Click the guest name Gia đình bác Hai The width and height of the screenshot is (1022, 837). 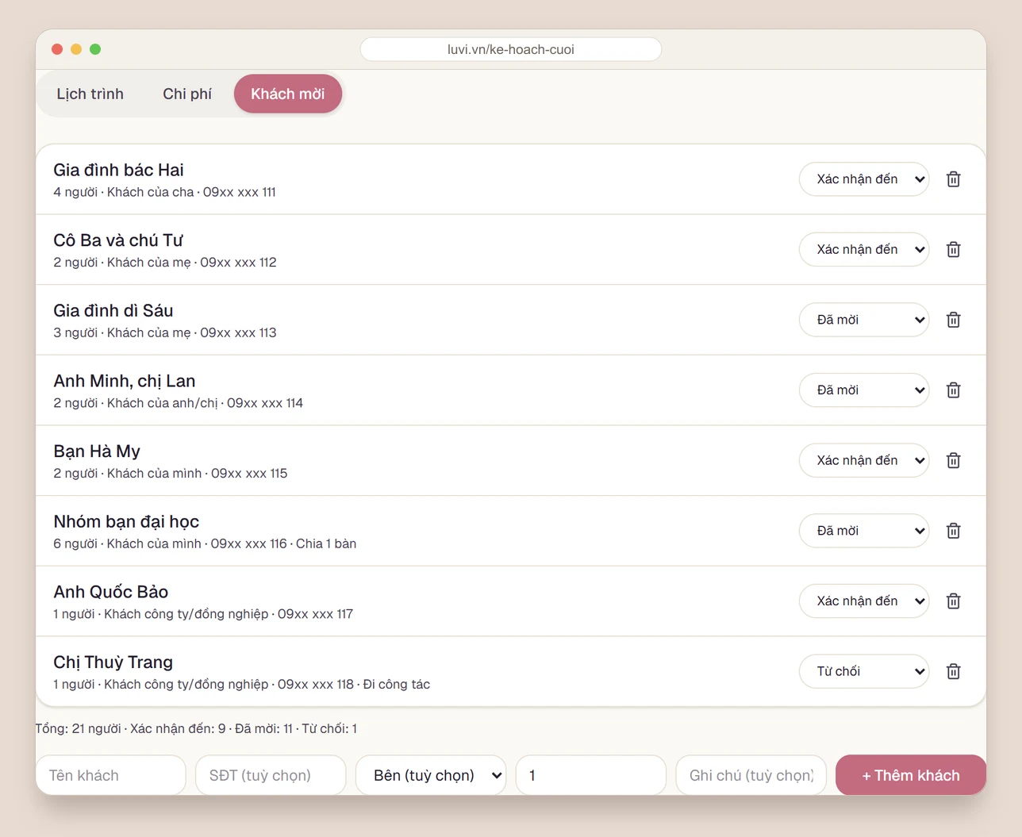pos(119,170)
